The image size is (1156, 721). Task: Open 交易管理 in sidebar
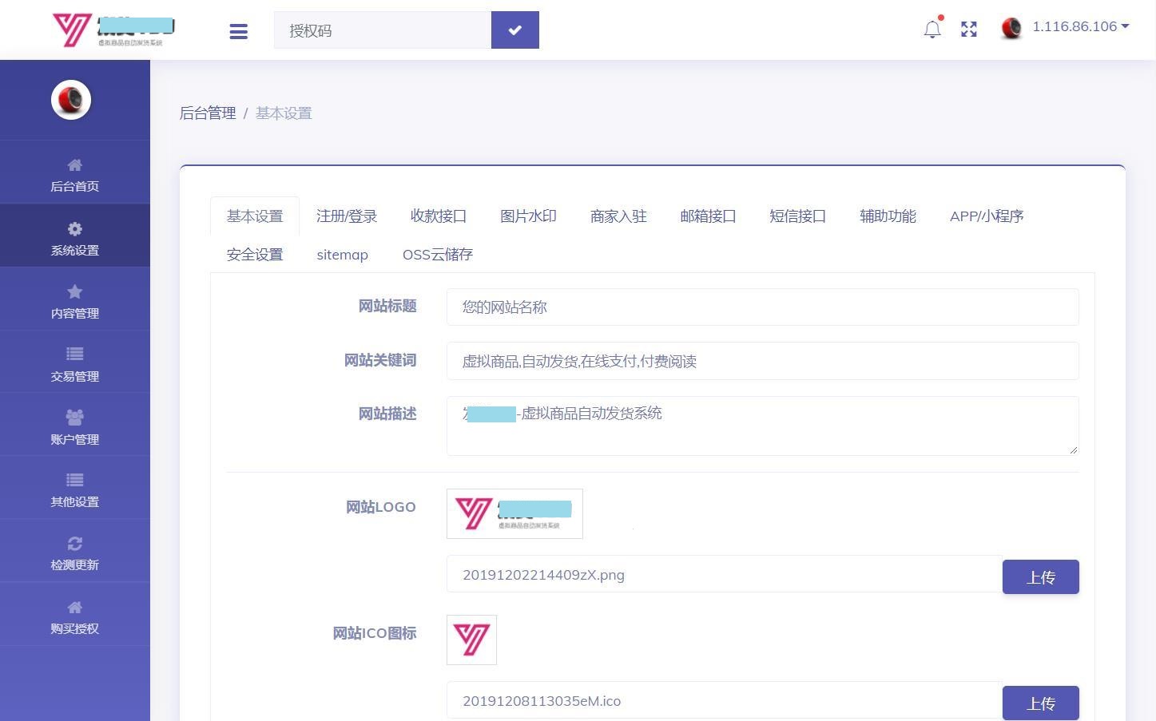coord(74,363)
